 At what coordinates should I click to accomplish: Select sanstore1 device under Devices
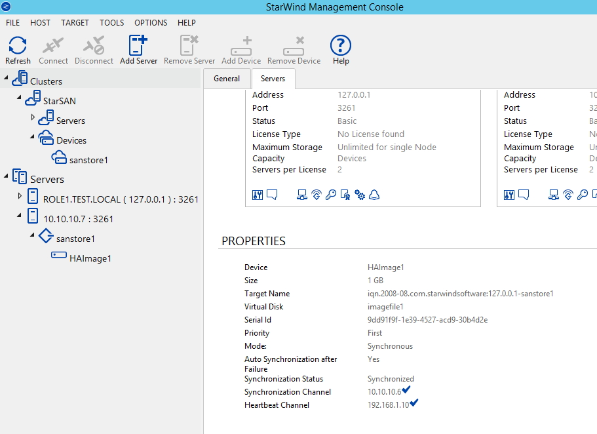pyautogui.click(x=88, y=161)
